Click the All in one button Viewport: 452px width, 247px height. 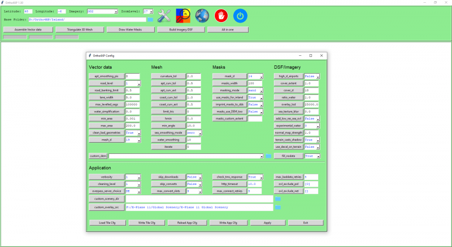228,30
